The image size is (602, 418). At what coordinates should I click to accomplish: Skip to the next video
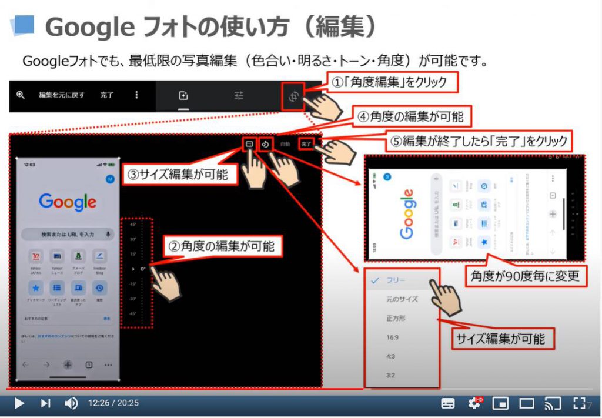click(46, 403)
